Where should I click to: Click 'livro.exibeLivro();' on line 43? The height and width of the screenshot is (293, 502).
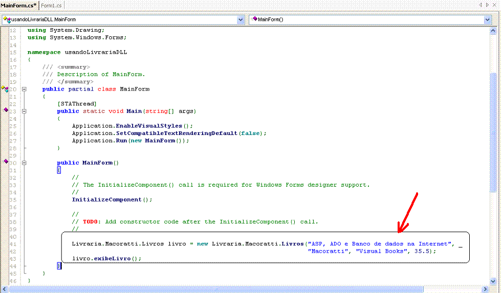(106, 258)
